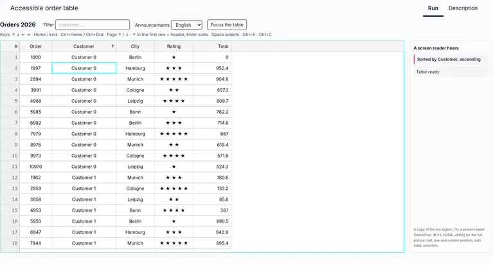Select order cell 3956
The height and width of the screenshot is (265, 493).
(x=35, y=199)
